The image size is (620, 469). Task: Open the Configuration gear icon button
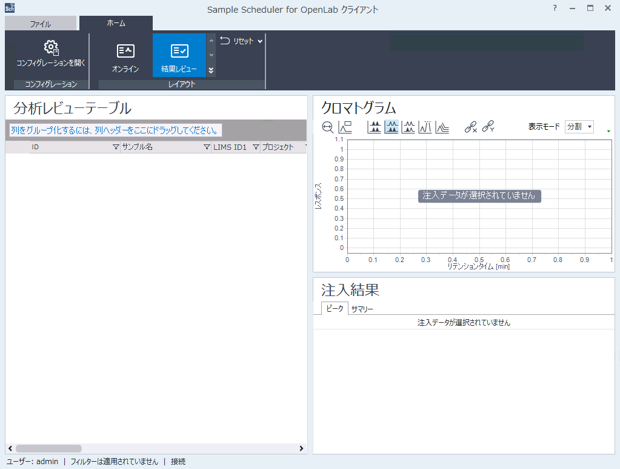51,47
